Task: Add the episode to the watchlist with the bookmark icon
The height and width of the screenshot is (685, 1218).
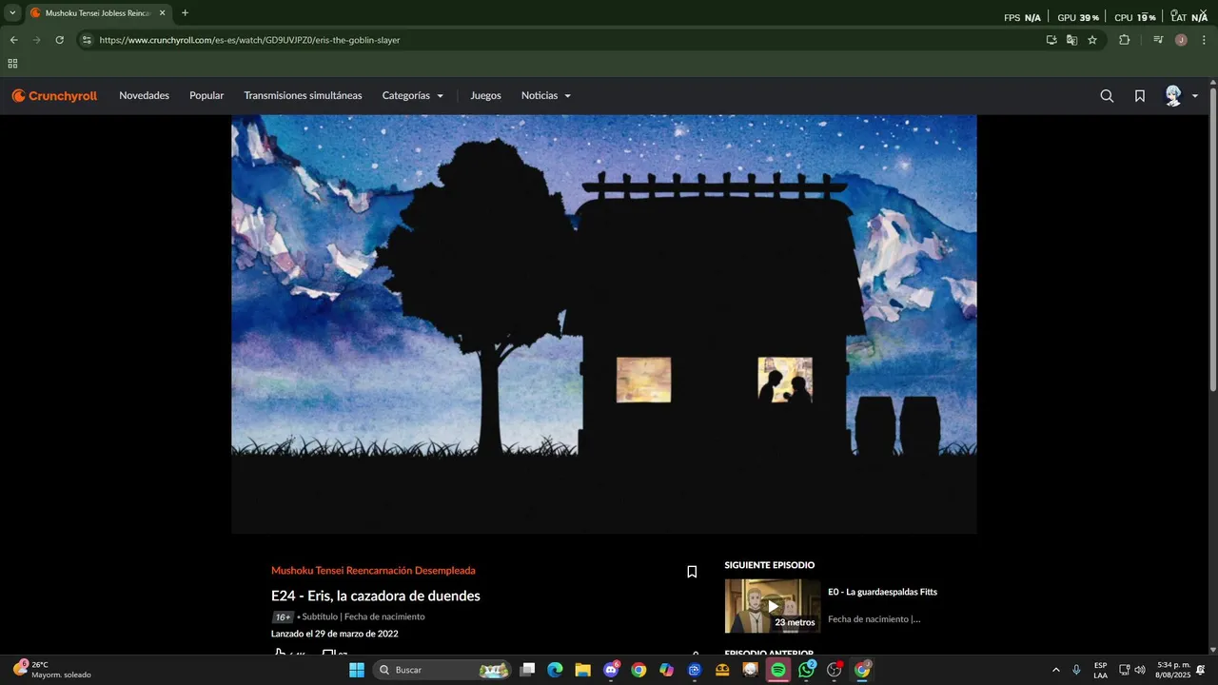Action: coord(692,572)
